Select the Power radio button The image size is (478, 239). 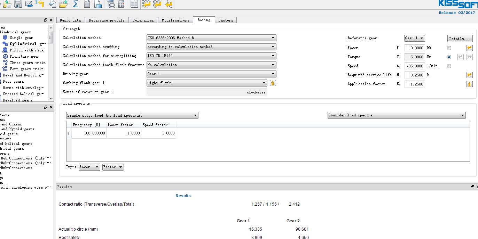[449, 48]
